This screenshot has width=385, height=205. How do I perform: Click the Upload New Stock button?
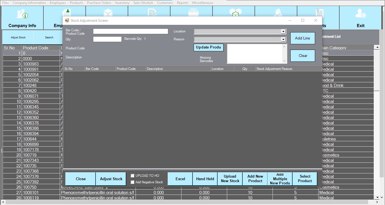(x=230, y=179)
